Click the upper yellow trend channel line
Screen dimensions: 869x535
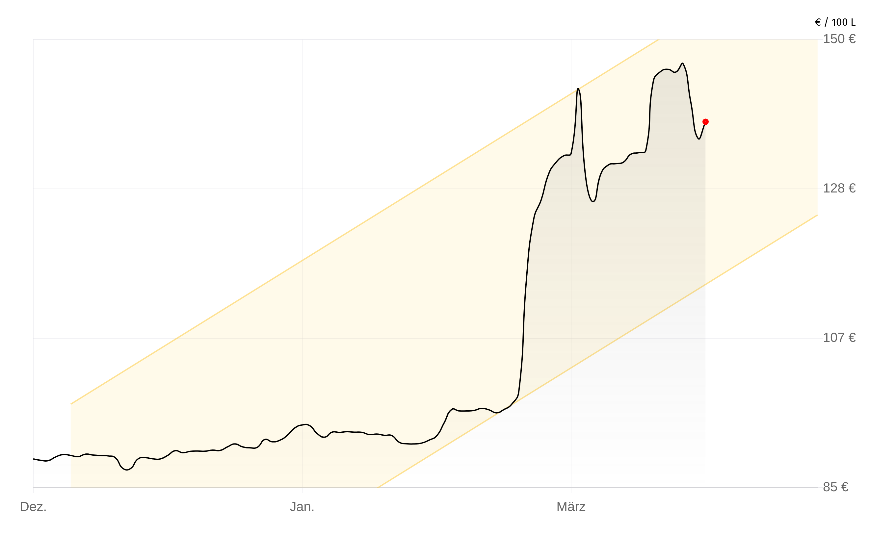(354, 229)
